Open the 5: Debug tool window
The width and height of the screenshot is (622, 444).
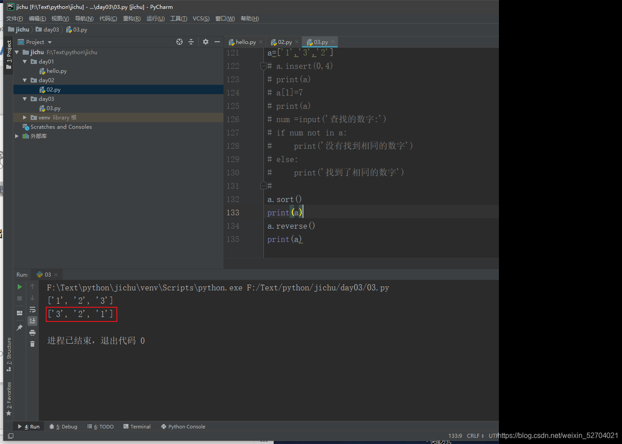tap(63, 427)
